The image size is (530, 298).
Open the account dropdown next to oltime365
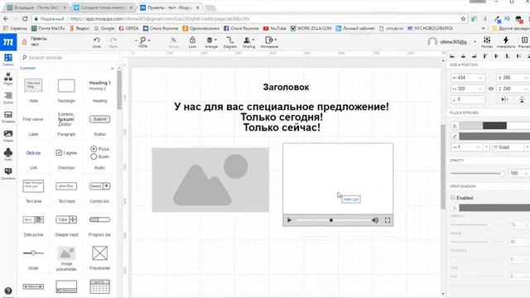click(x=475, y=42)
